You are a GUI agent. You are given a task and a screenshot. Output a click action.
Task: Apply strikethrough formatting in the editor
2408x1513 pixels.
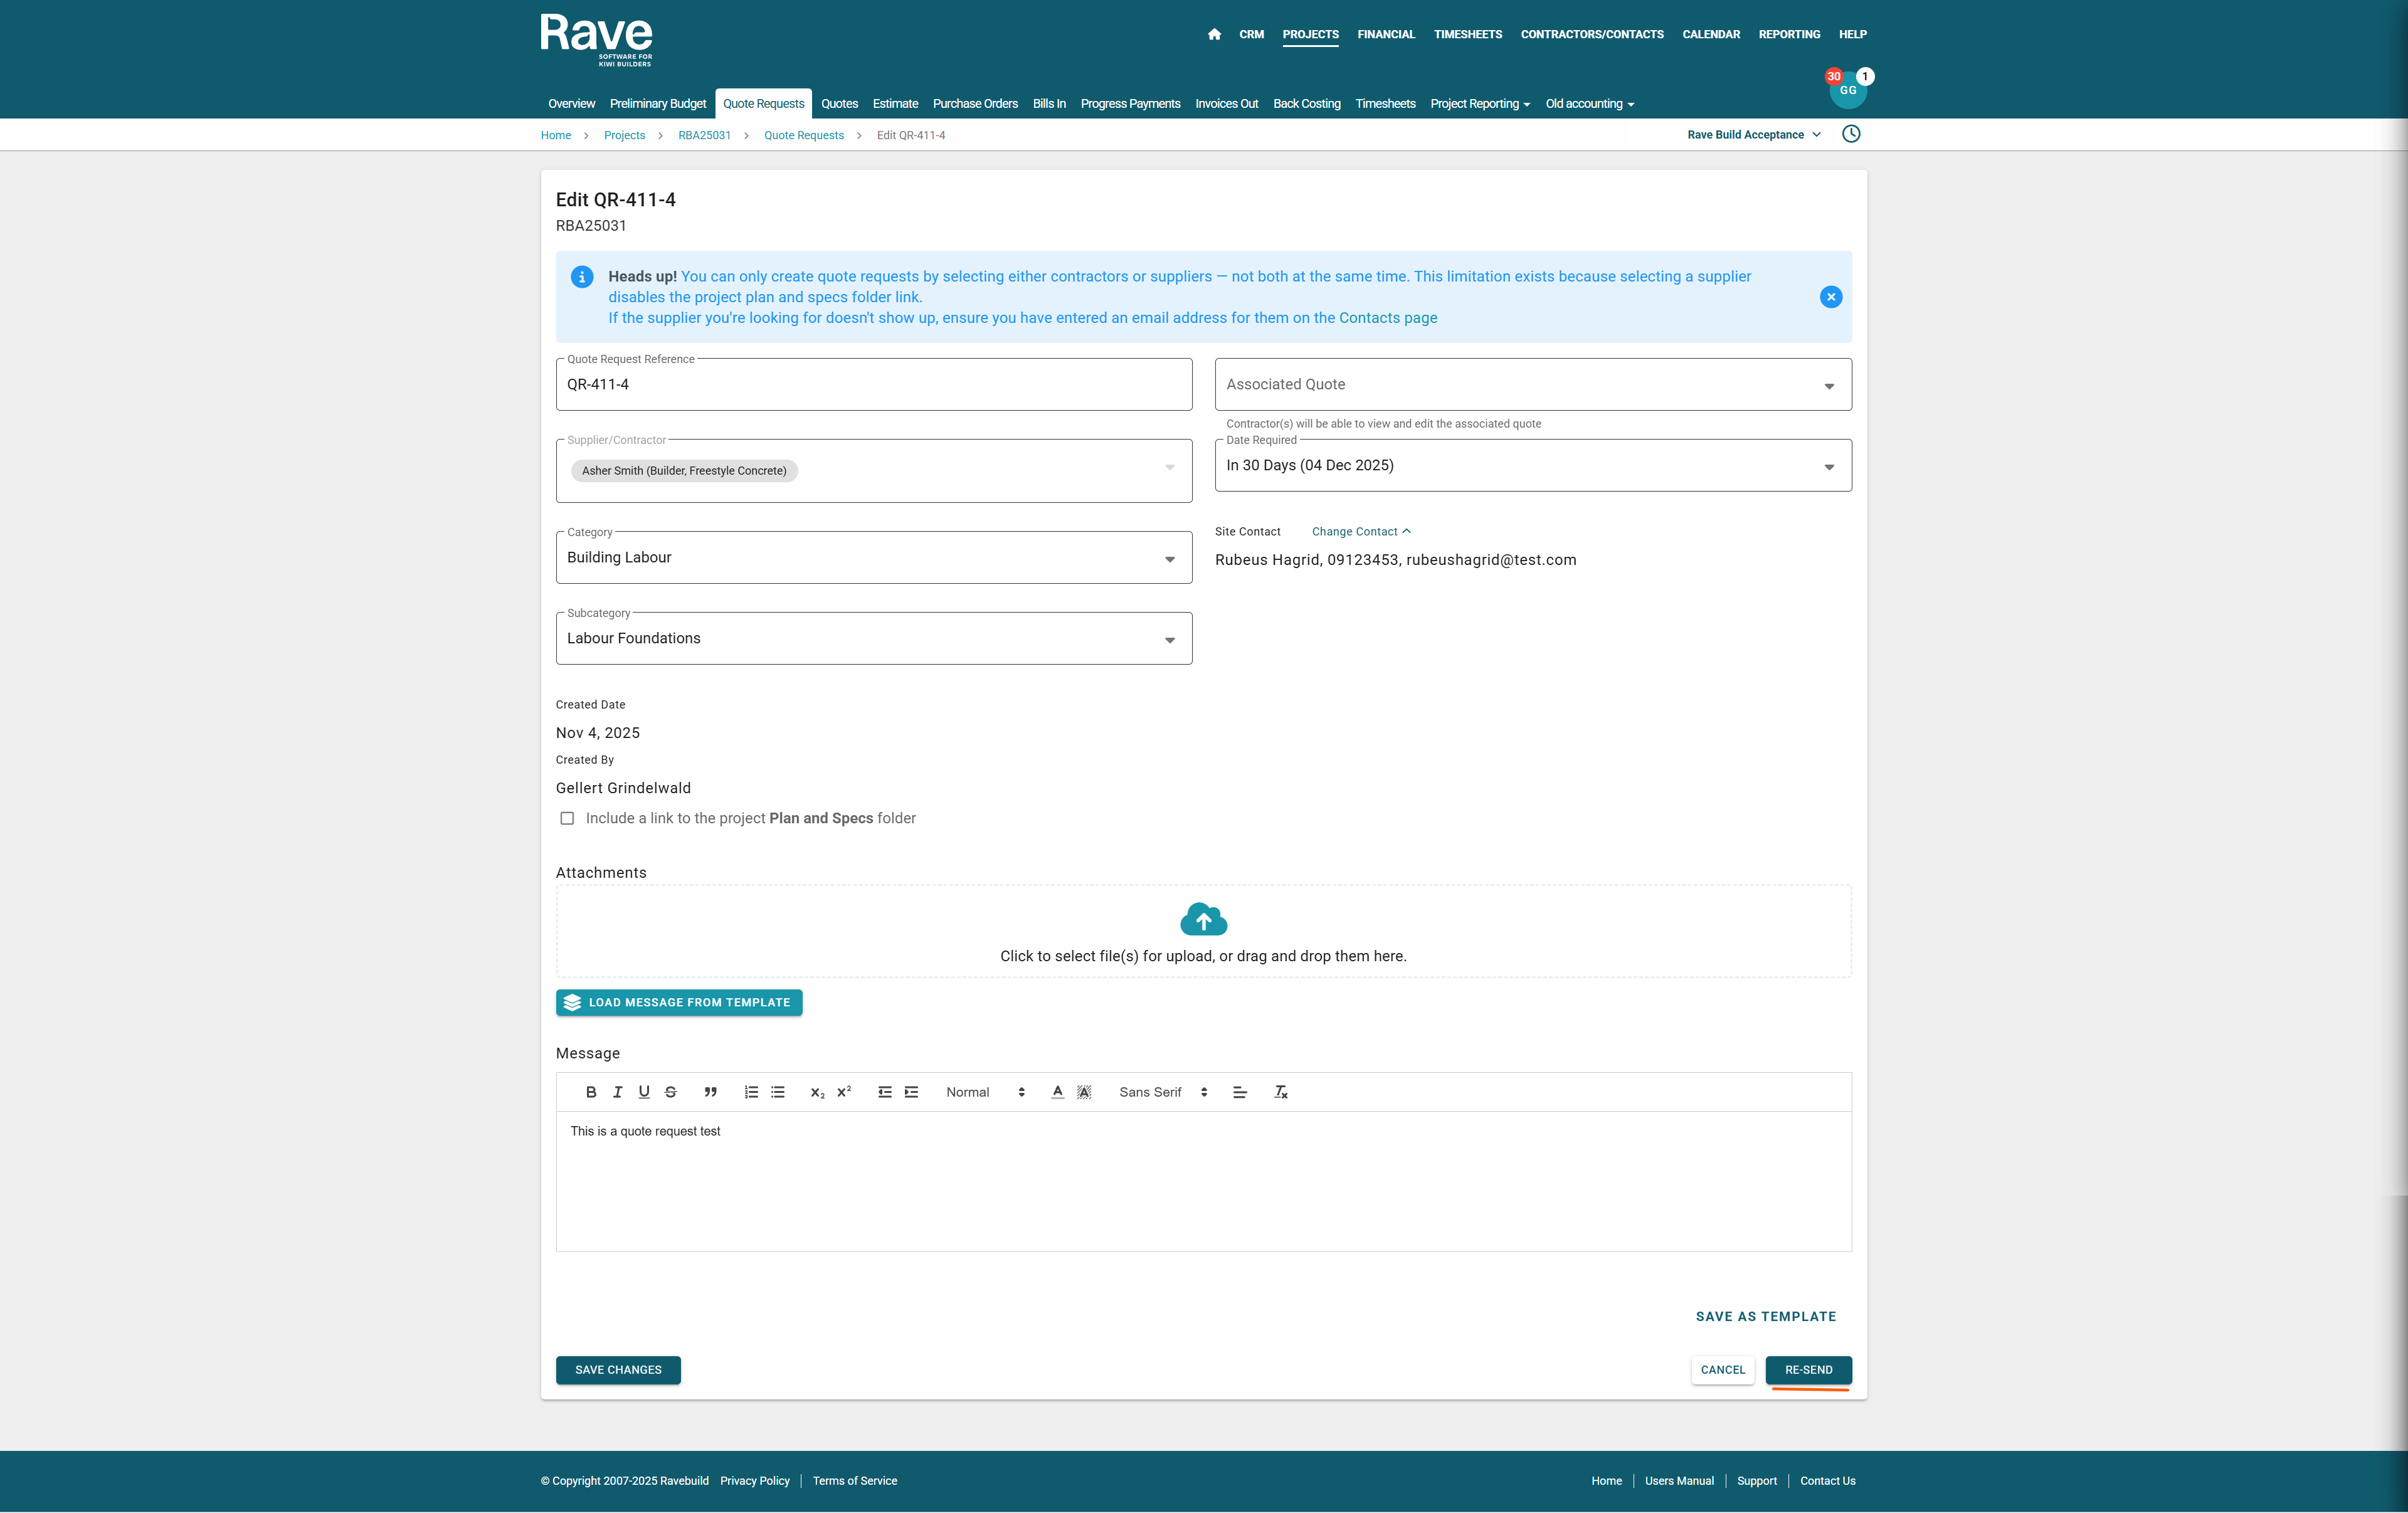click(670, 1092)
